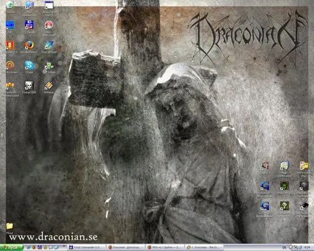This screenshot has width=314, height=251.
Task: Launch Internet Explorer from Quick Launch
Action: (29, 247)
